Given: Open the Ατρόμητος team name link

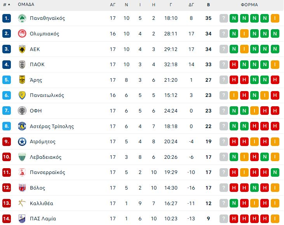Looking at the screenshot, I should (43, 142).
